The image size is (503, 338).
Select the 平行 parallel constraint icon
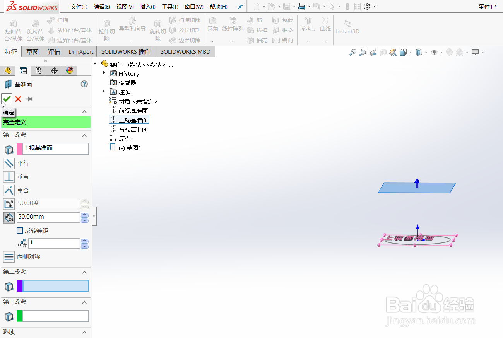(x=9, y=163)
